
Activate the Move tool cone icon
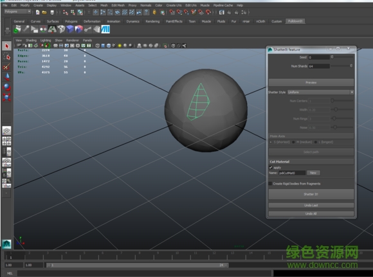click(6, 76)
